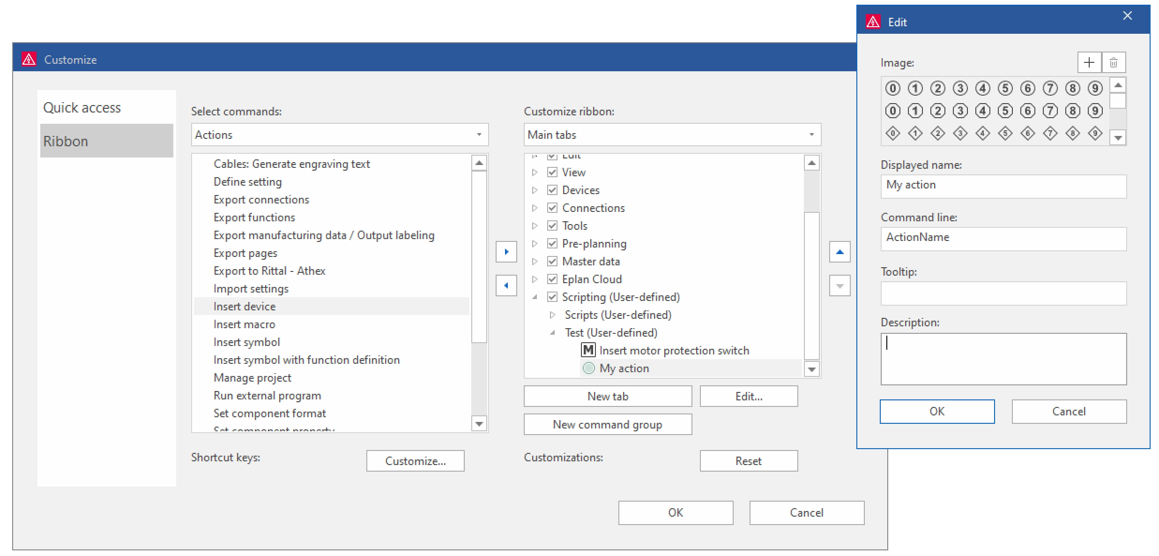This screenshot has width=1159, height=556.
Task: Move selected ribbon item down
Action: 840,286
